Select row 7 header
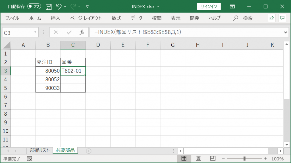291x163 pixels. click(5, 105)
